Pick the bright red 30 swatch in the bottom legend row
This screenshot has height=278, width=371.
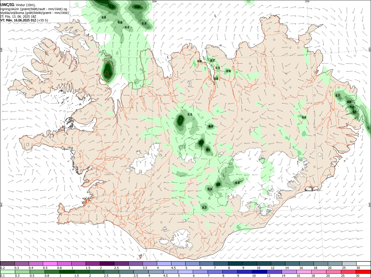(363, 272)
